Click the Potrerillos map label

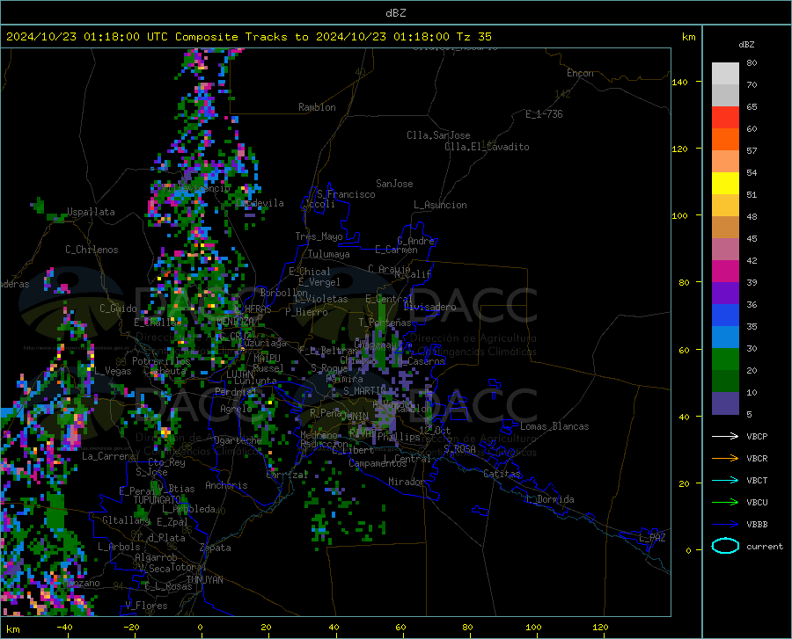(161, 361)
